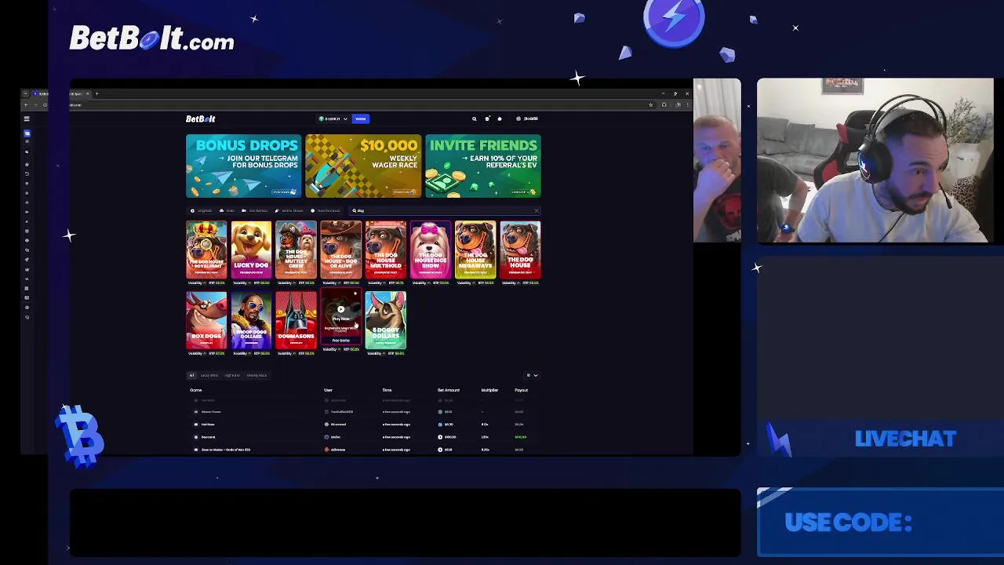The height and width of the screenshot is (565, 1004).
Task: Open the rewards gift icon in header
Action: 487,118
